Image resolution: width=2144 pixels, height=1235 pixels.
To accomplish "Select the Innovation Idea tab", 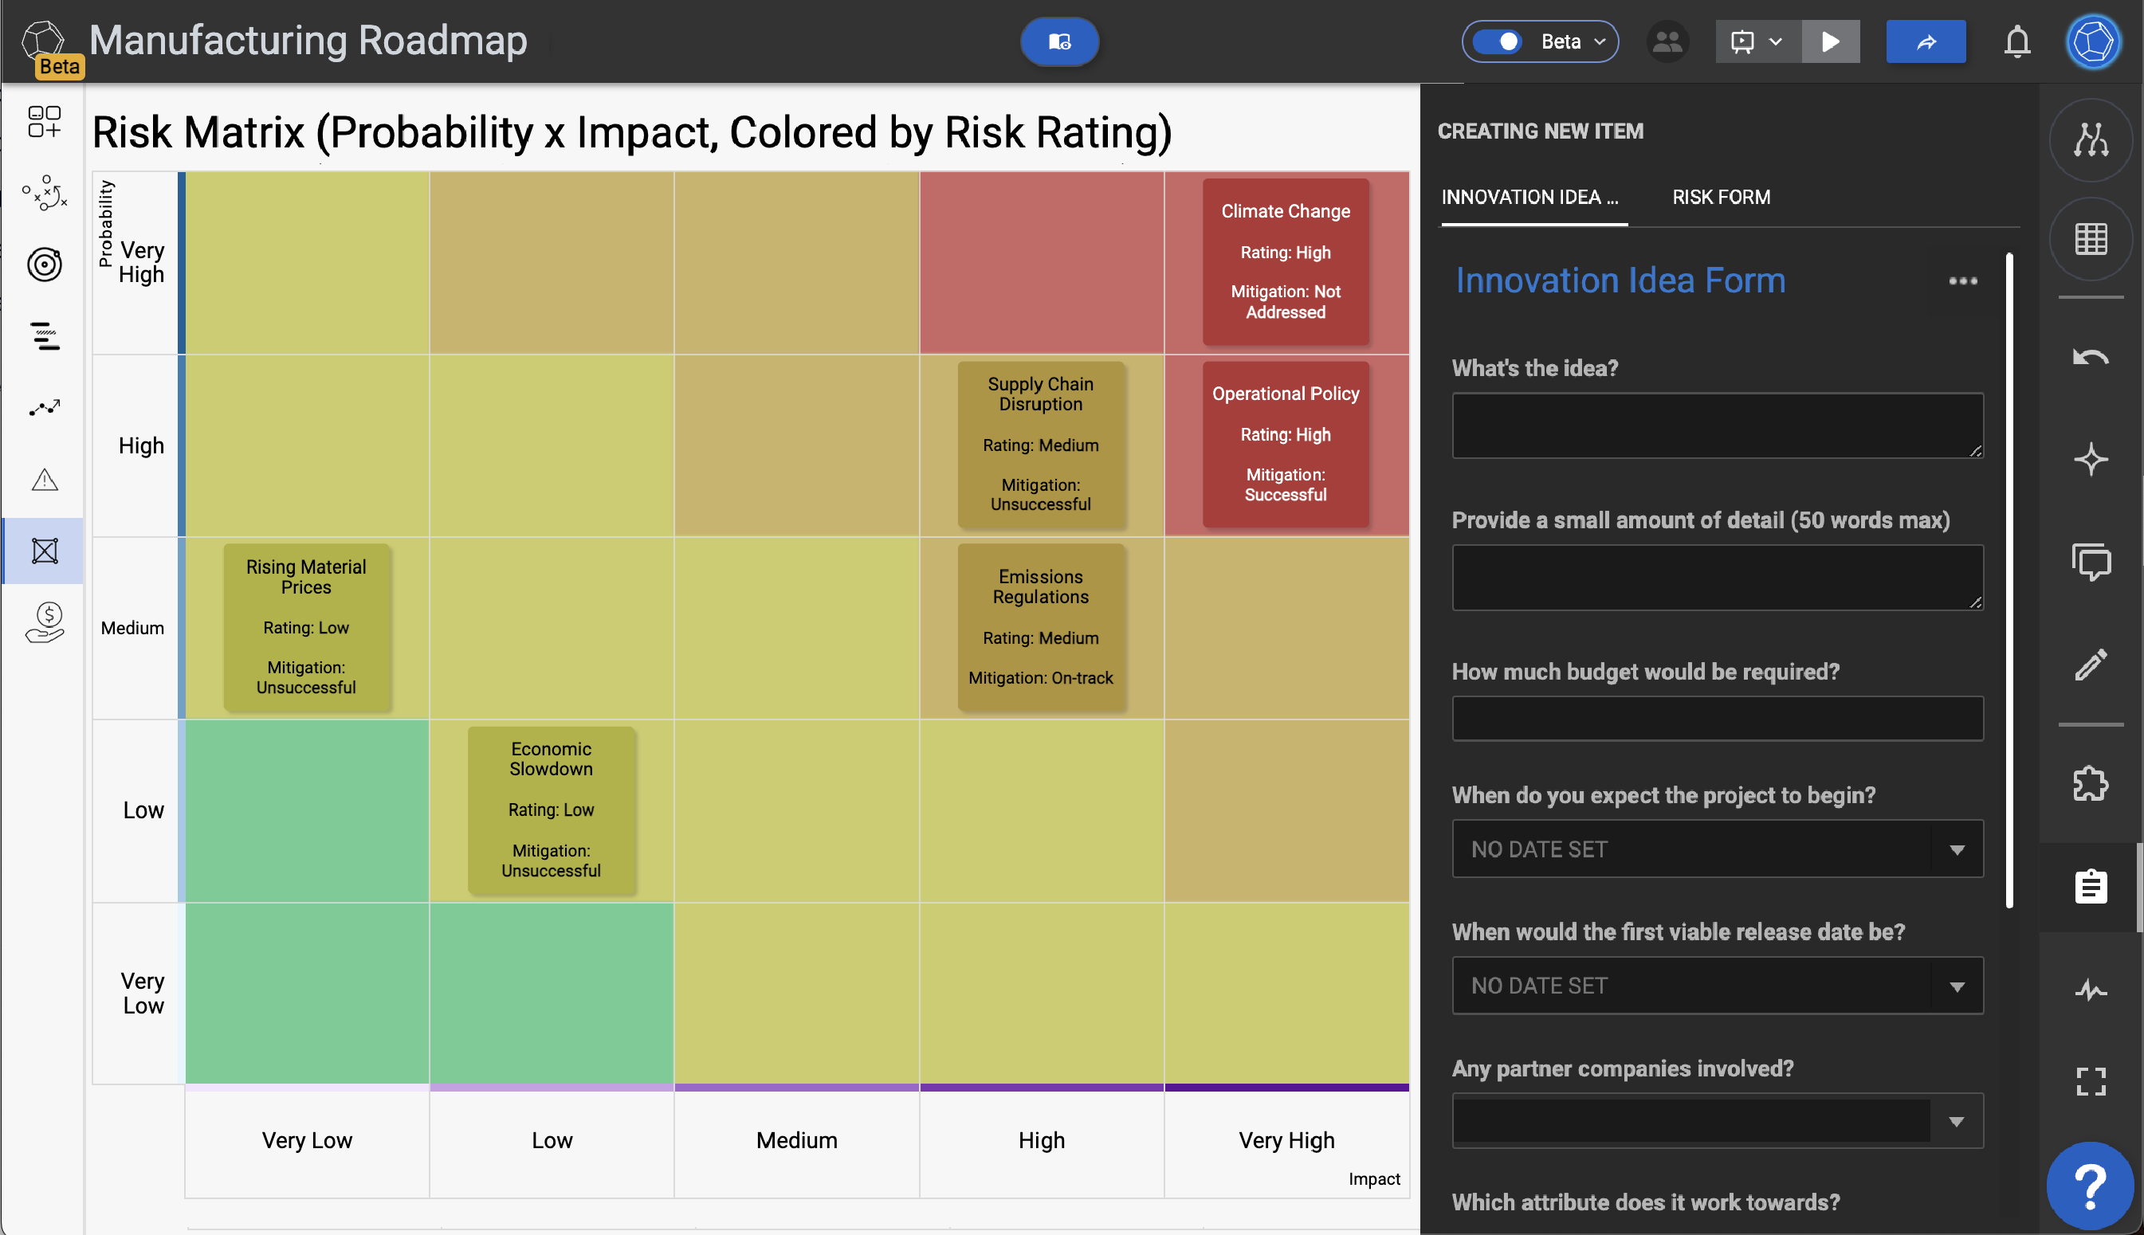I will click(1529, 197).
